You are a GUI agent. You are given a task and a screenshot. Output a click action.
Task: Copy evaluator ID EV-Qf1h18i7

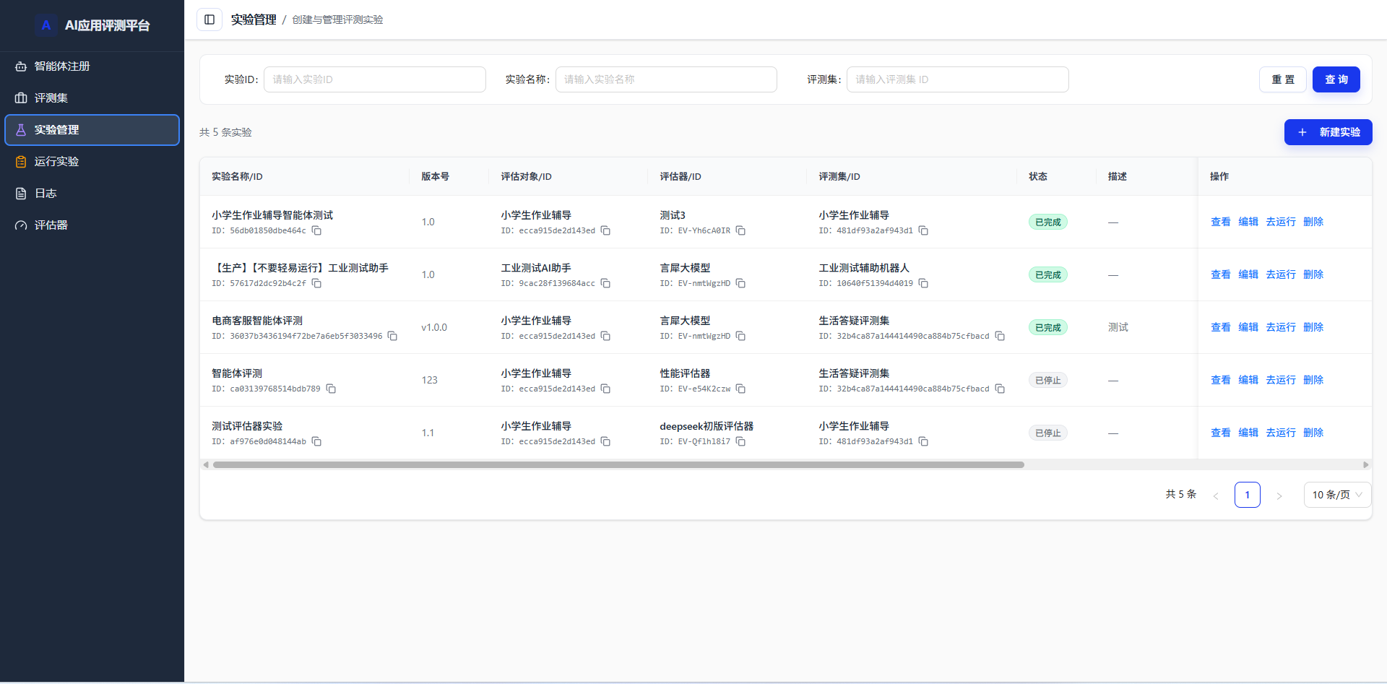tap(740, 441)
